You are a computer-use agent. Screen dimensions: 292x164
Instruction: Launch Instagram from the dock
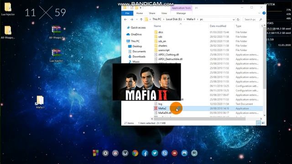pyautogui.click(x=125, y=153)
